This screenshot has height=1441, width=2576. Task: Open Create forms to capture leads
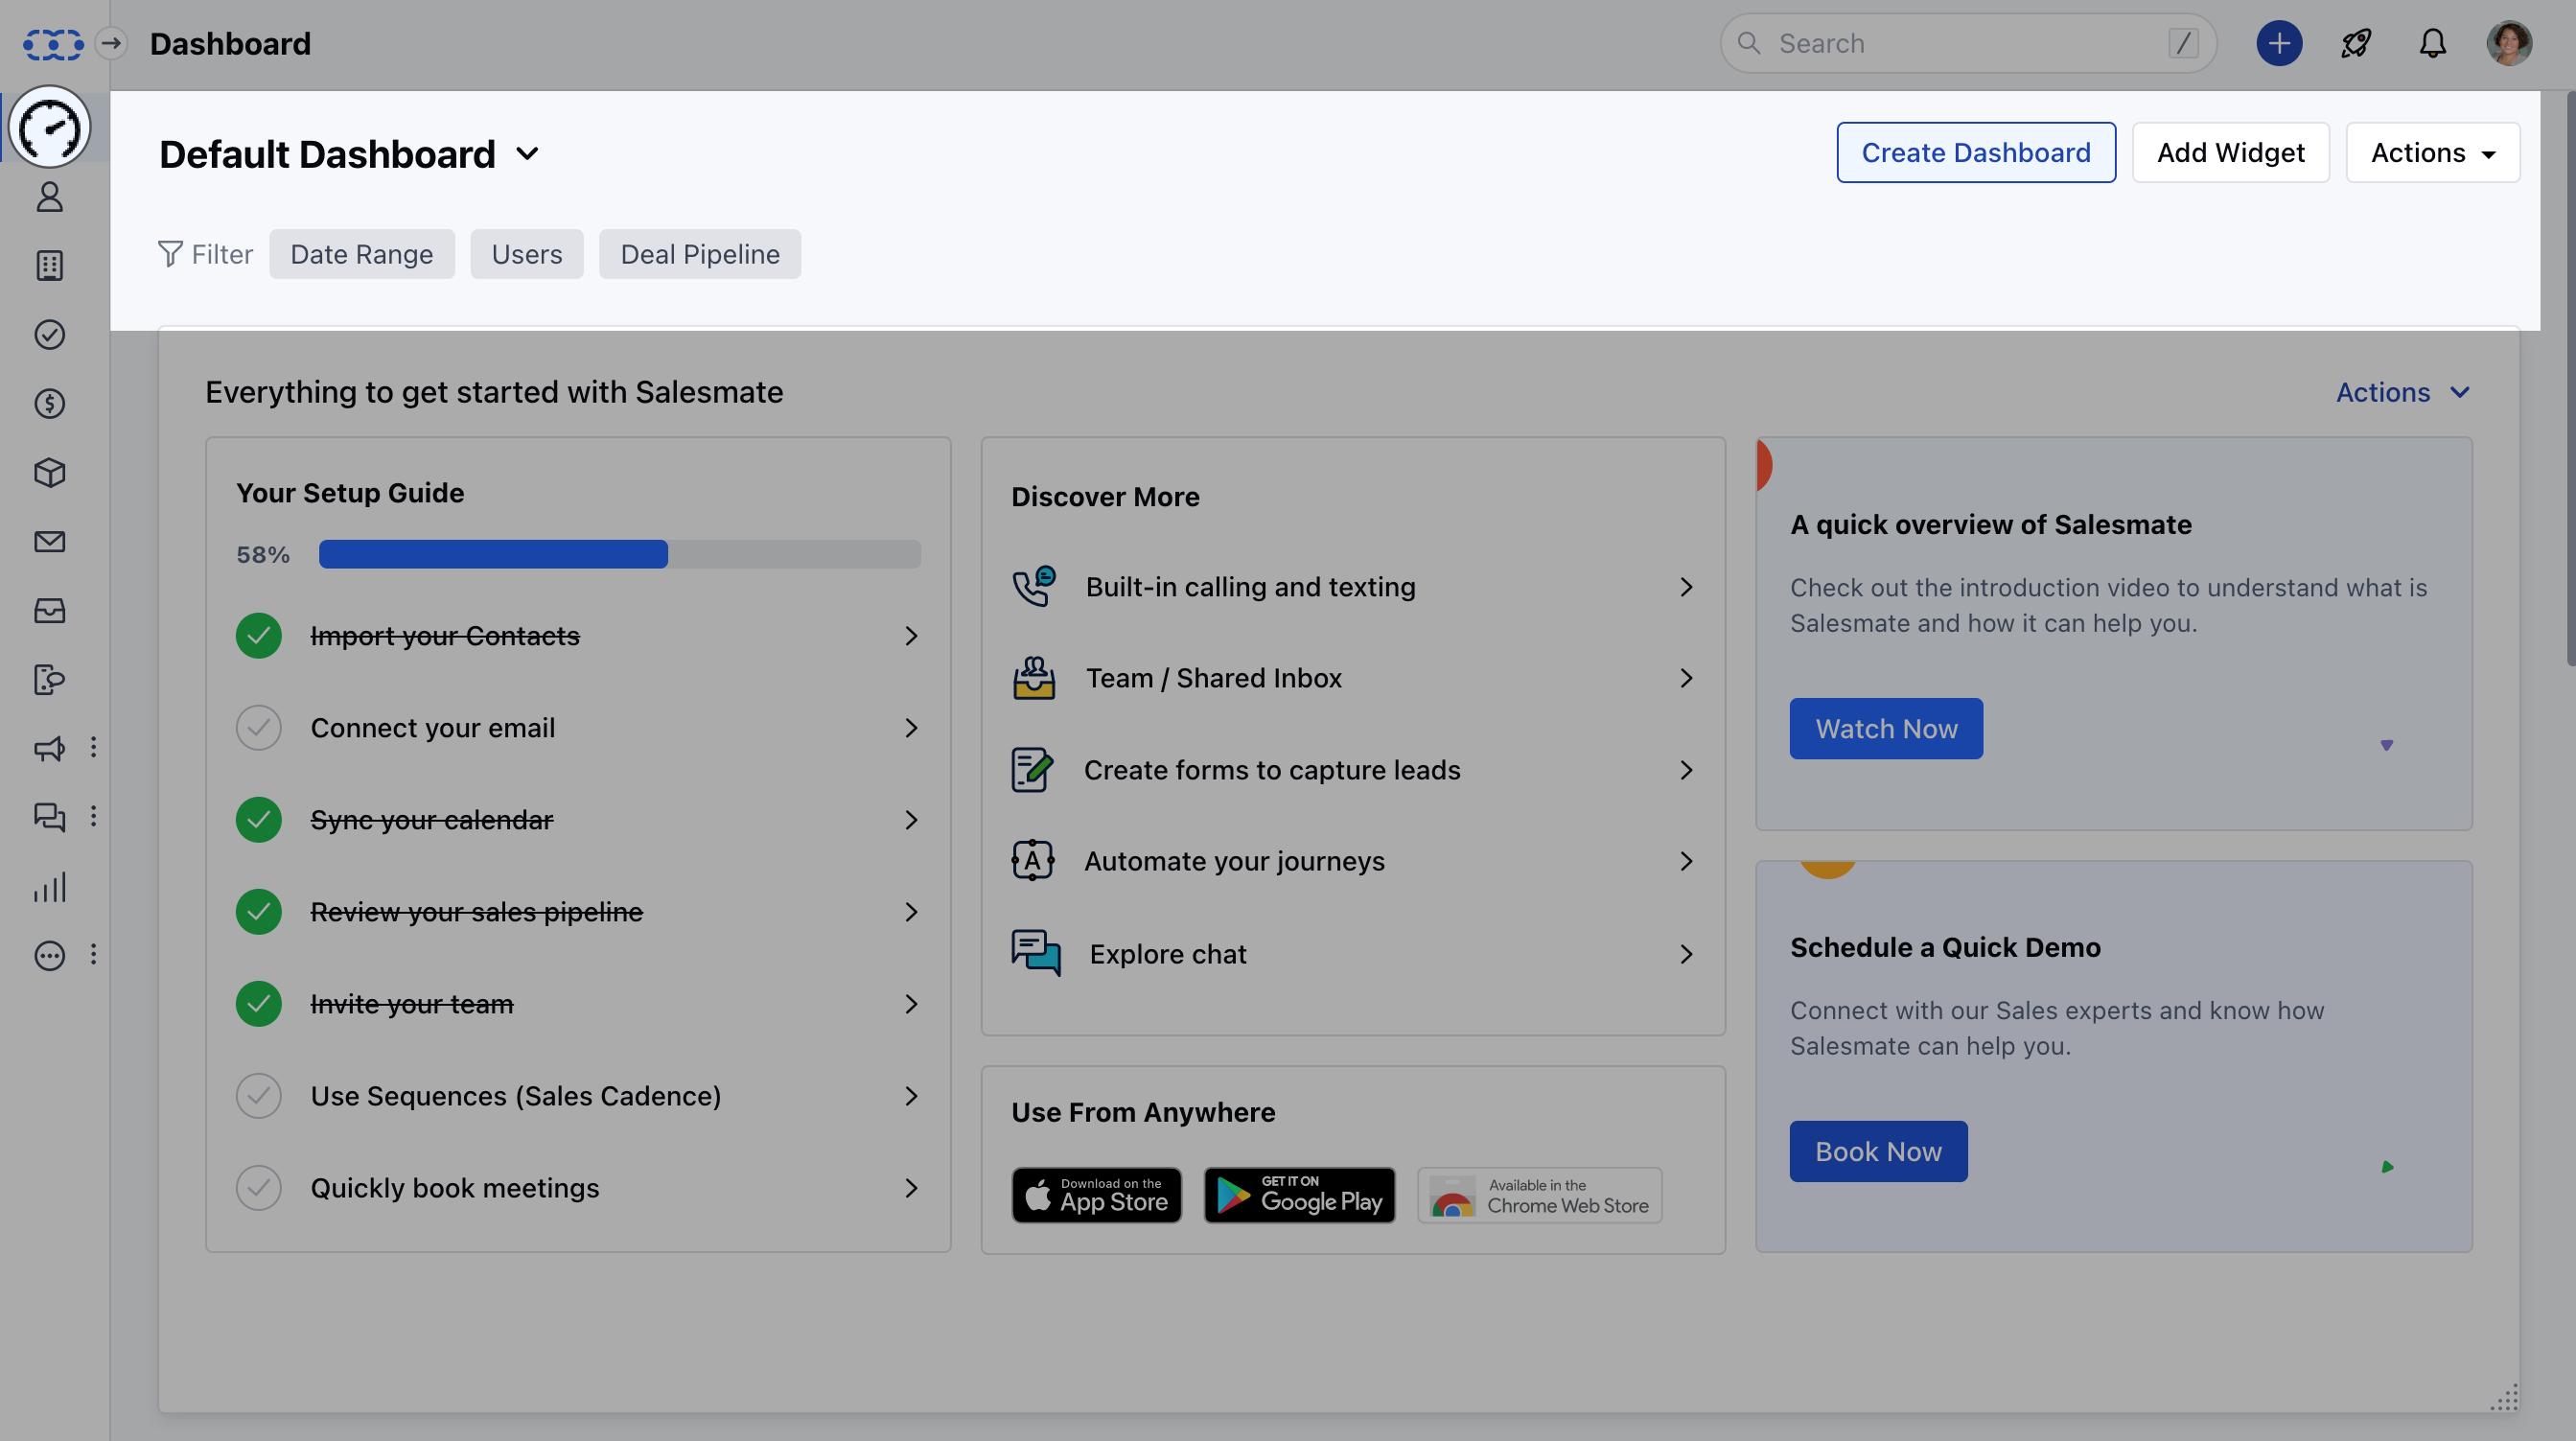1353,770
